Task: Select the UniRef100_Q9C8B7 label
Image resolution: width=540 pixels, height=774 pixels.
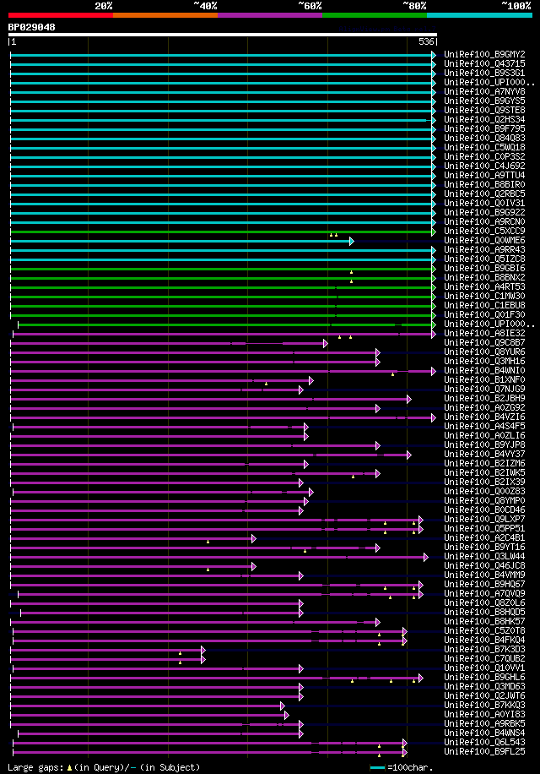Action: [484, 342]
